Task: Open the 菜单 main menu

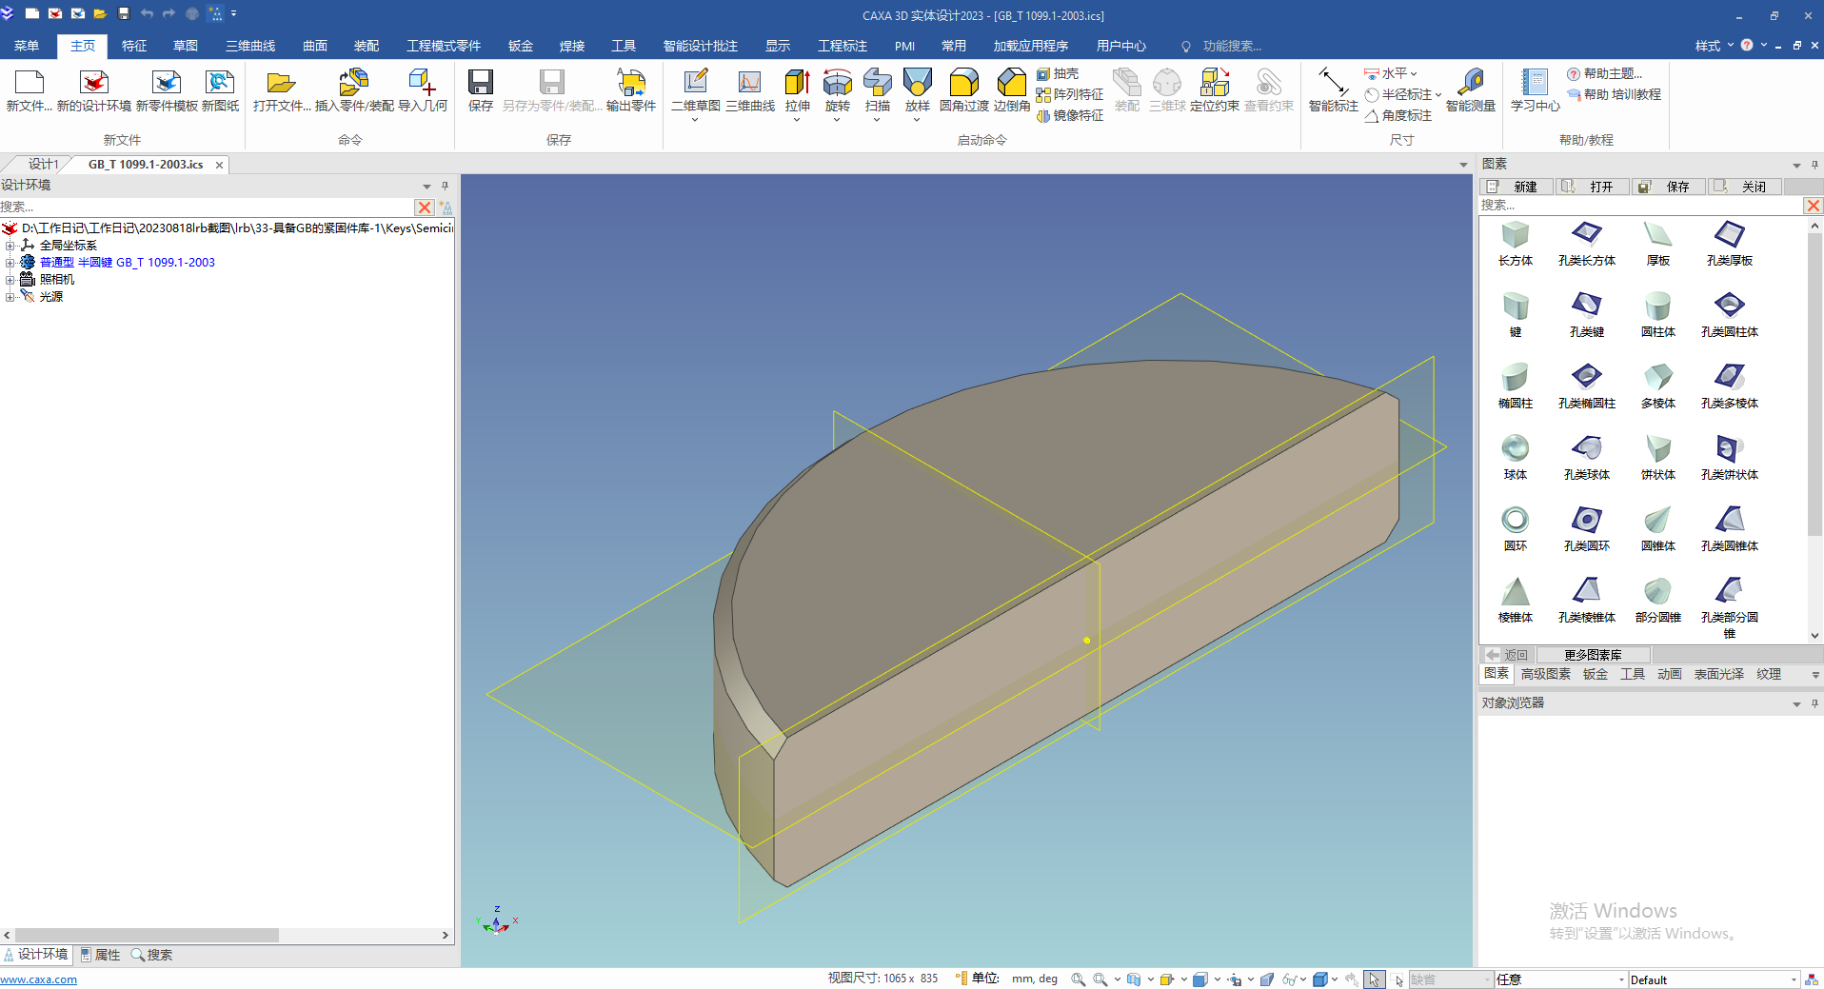Action: tap(27, 46)
